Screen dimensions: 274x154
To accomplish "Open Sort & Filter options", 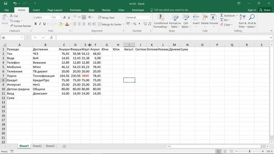I will point(242,21).
